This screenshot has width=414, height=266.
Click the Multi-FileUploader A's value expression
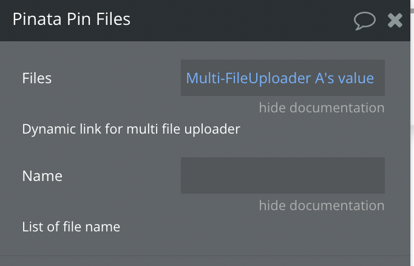pyautogui.click(x=280, y=78)
